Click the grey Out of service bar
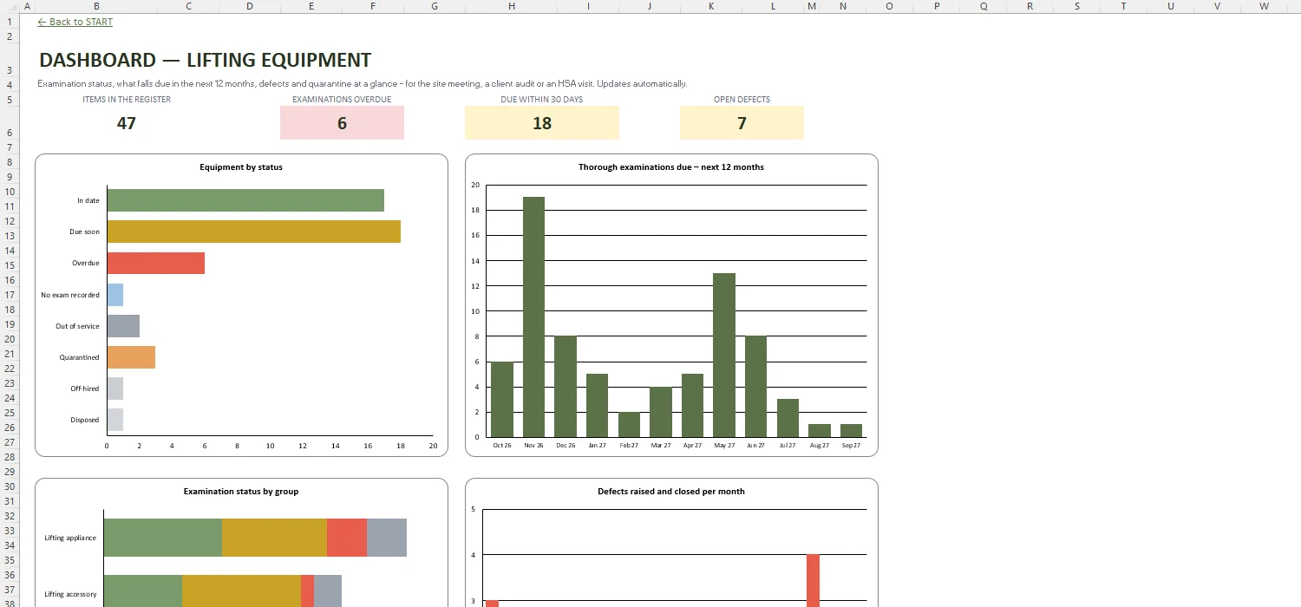This screenshot has width=1301, height=607. point(123,326)
